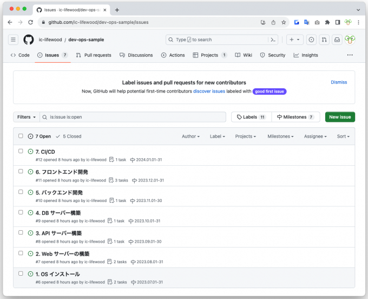Screen dimensions: 368x299
Task: Select the checkbox for issue 7. CI/CD
Action: pyautogui.click(x=21, y=151)
